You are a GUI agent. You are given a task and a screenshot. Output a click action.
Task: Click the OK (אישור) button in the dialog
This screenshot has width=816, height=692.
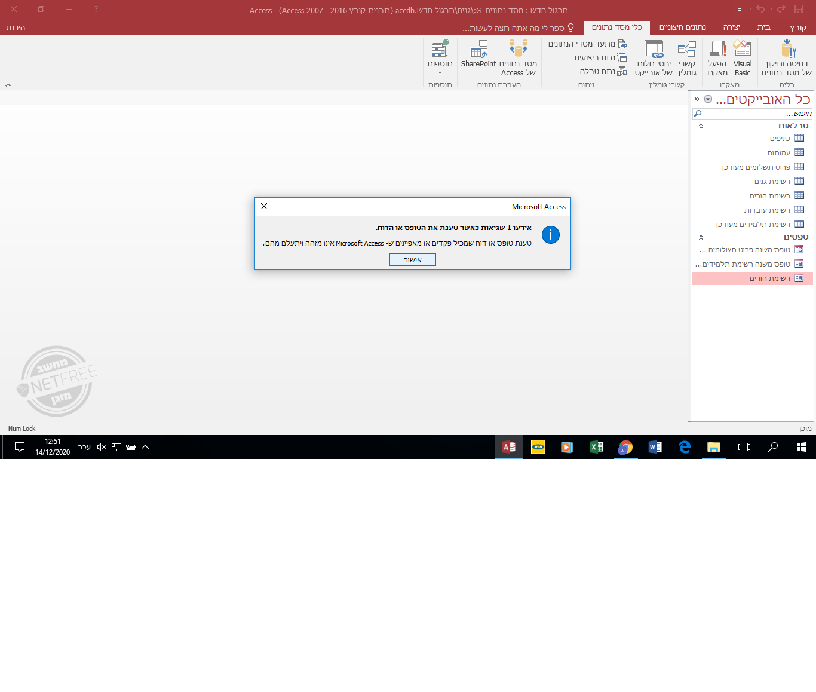coord(413,259)
